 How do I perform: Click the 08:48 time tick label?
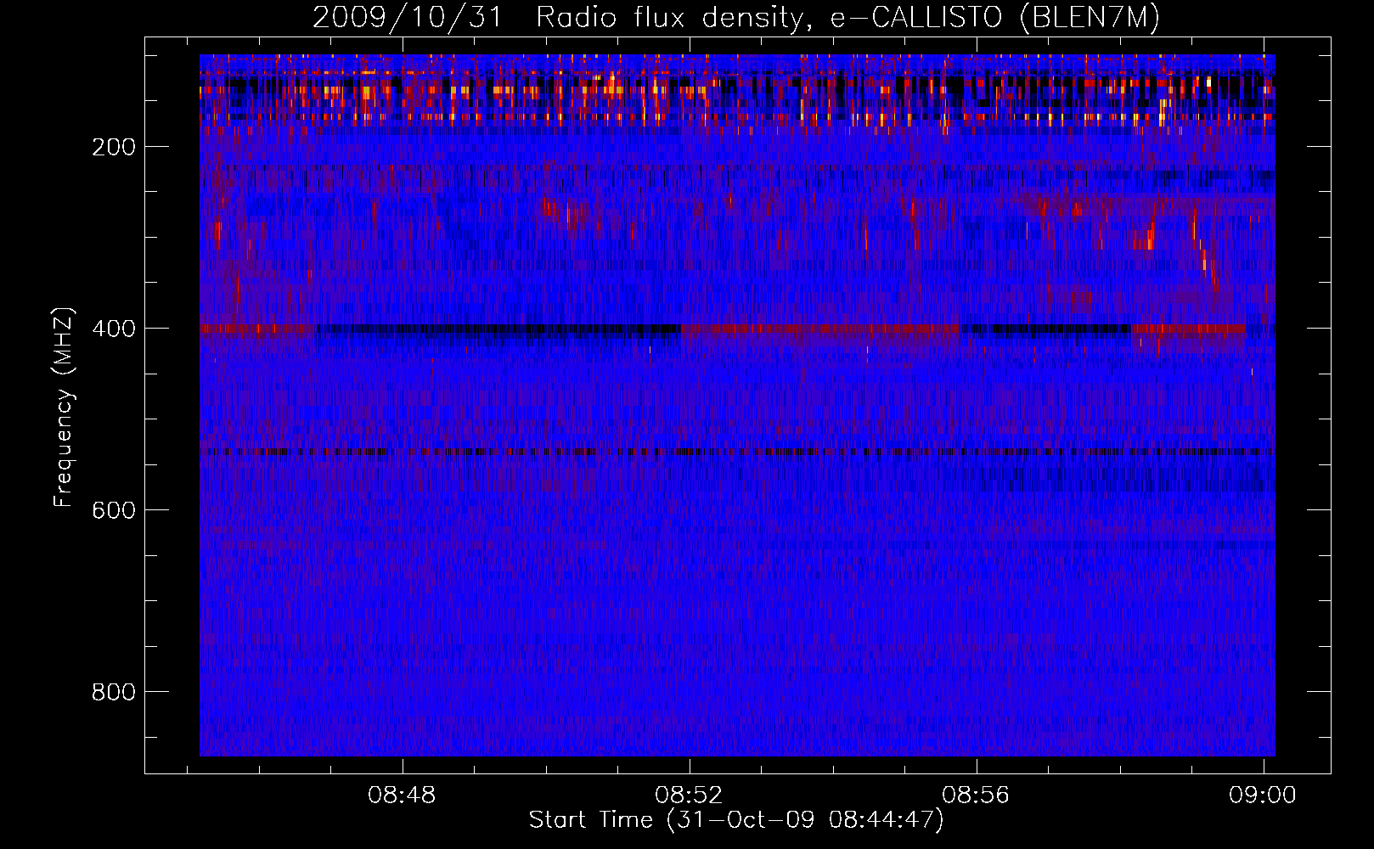402,796
